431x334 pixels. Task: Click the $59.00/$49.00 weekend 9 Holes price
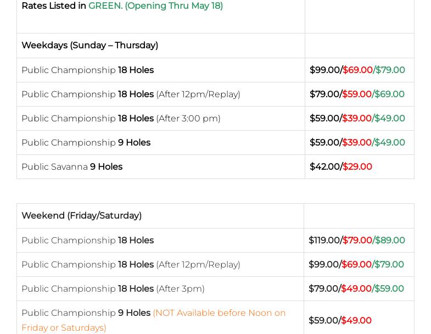click(340, 321)
